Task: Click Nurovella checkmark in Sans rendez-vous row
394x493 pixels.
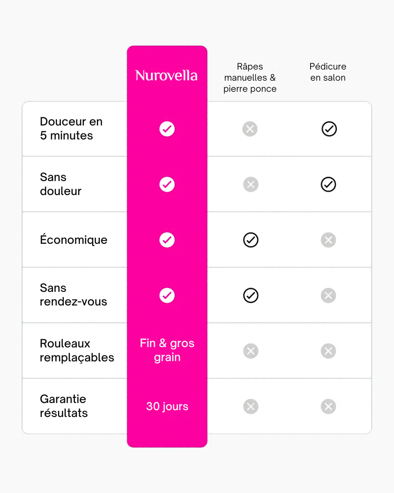Action: tap(167, 295)
